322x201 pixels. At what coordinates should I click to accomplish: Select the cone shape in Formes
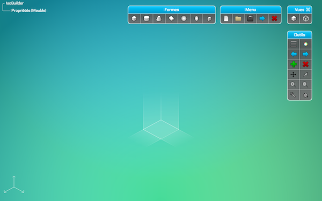click(x=159, y=19)
